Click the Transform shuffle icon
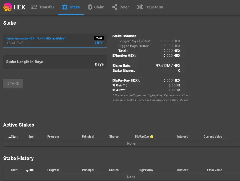240x181 pixels. pos(140,7)
